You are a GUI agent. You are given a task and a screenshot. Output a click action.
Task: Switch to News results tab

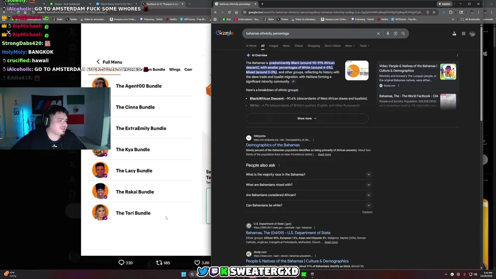click(286, 46)
